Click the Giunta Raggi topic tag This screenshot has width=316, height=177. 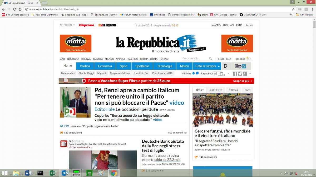(86, 73)
